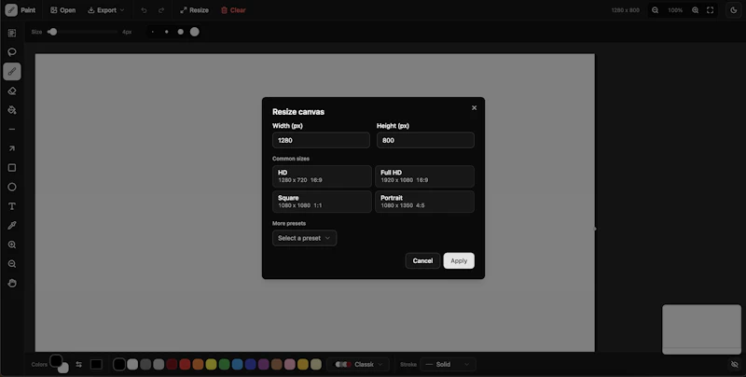This screenshot has height=377, width=746.
Task: Click the 100% zoom level text
Action: click(x=675, y=10)
